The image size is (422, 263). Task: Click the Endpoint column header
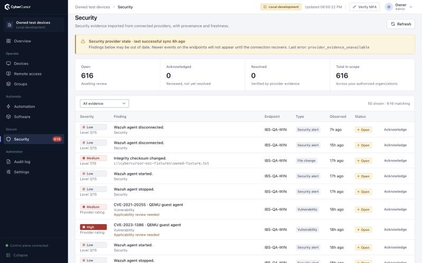[x=272, y=117]
